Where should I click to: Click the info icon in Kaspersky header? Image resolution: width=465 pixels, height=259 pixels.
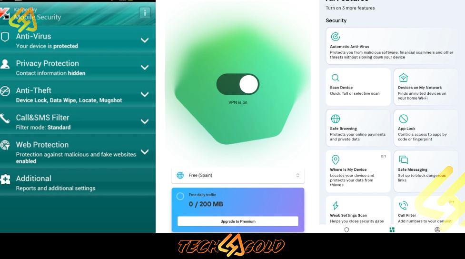pos(145,13)
